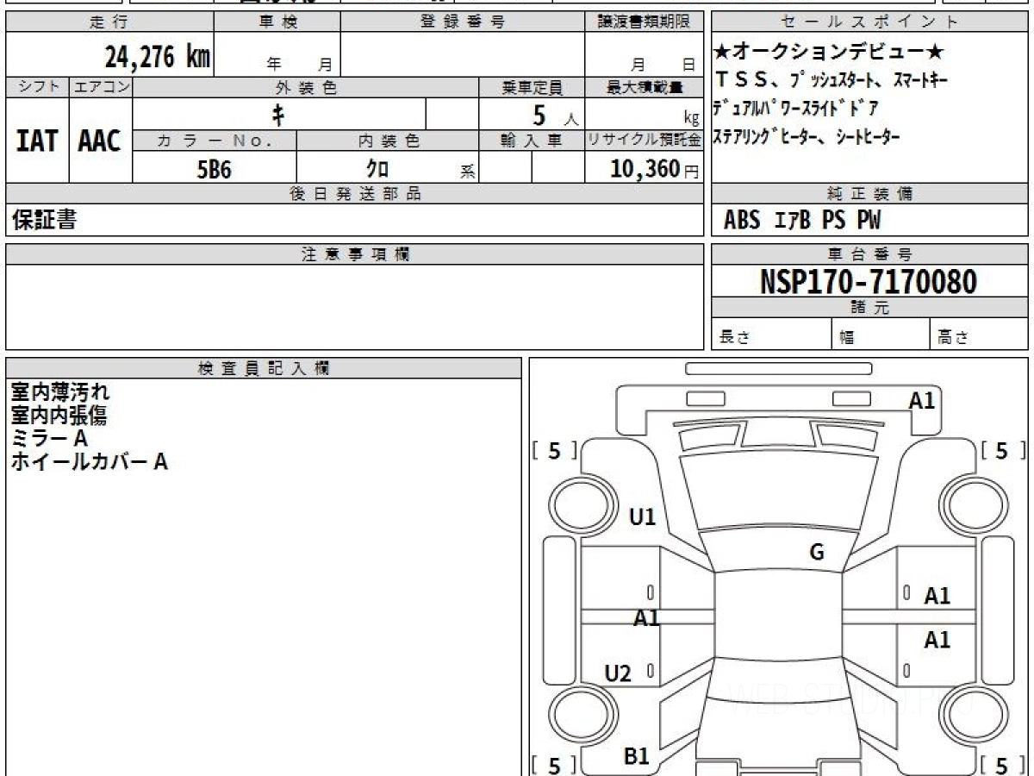Viewport: 1034px width, 776px height.
Task: Select the 諸元 header
Action: coord(869,308)
